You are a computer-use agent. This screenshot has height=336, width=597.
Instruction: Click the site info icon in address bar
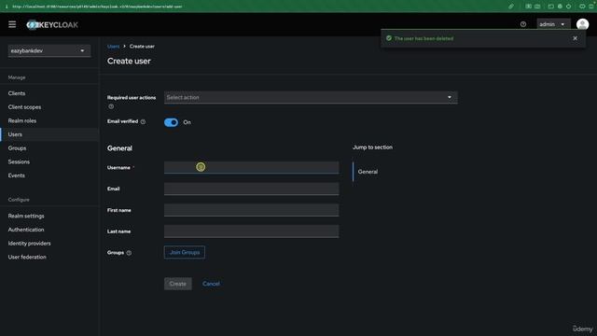click(x=7, y=7)
